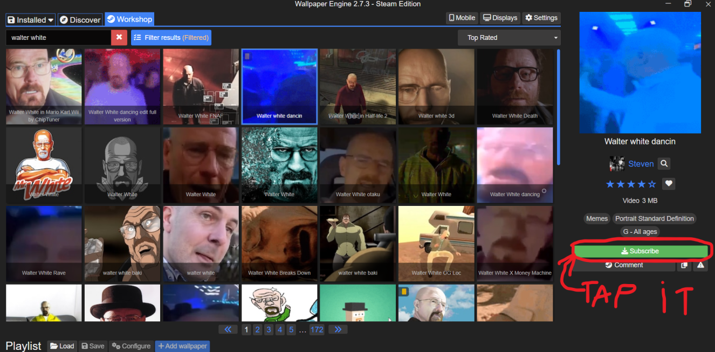The height and width of the screenshot is (352, 715).
Task: Select the gray cartoon Walter White wallpaper
Action: 122,165
